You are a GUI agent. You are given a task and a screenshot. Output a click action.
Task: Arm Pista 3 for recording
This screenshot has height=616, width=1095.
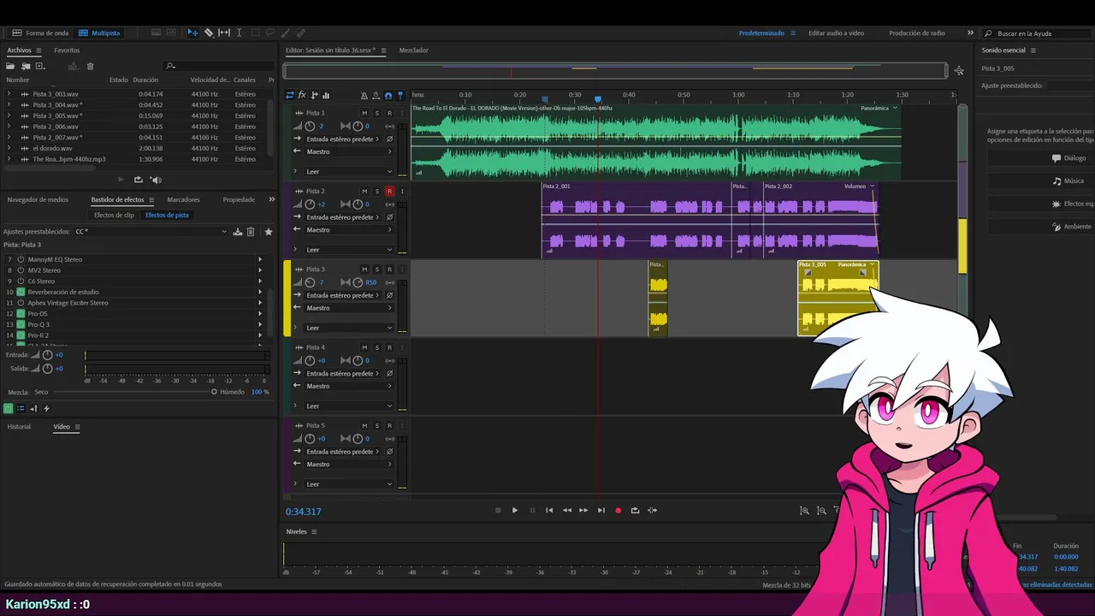click(389, 269)
